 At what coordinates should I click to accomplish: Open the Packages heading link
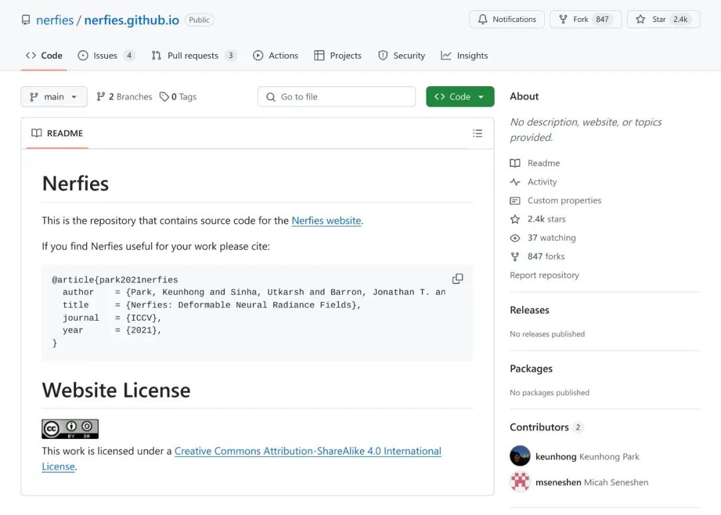pyautogui.click(x=531, y=369)
